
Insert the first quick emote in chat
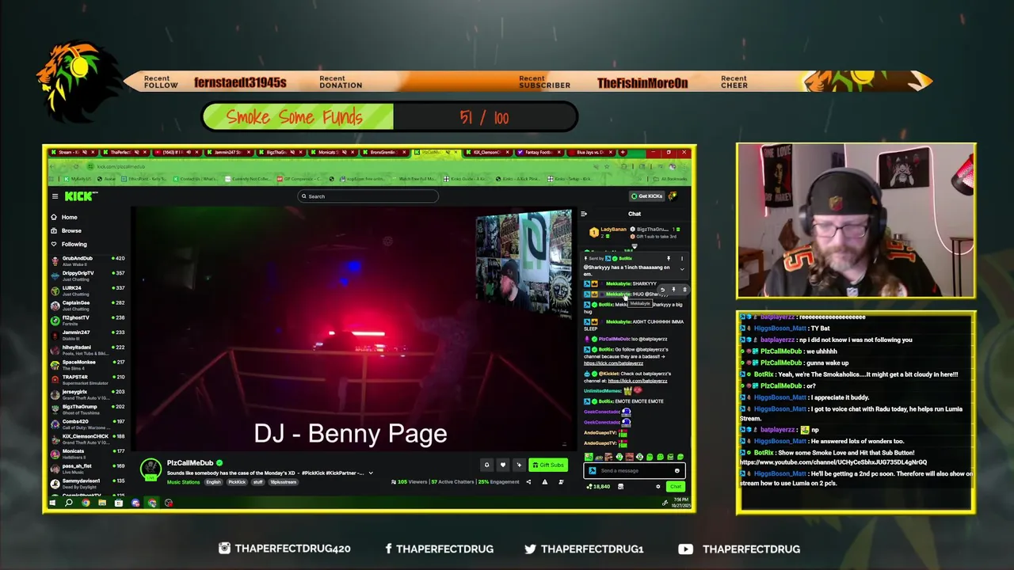[588, 457]
